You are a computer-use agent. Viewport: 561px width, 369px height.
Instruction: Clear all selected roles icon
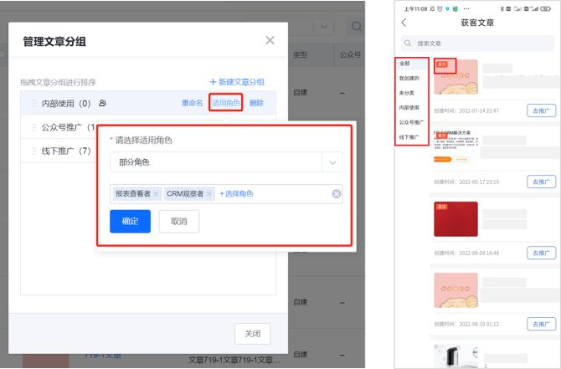[x=336, y=194]
